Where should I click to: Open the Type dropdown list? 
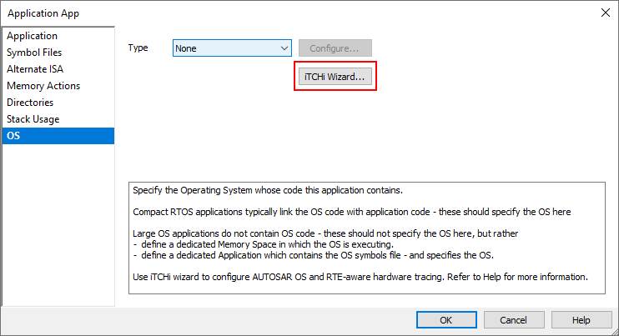[232, 48]
